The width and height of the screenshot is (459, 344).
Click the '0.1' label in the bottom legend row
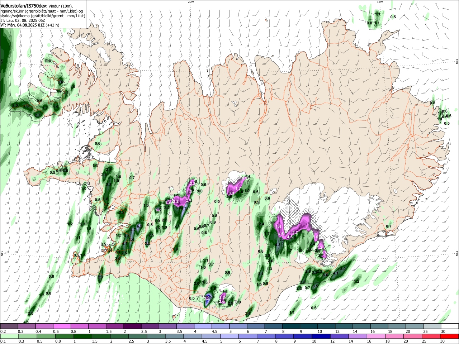[x=3, y=341]
